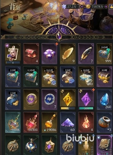Click the plus button beside 27.2万 gems
The image size is (113, 155).
pos(82,7)
